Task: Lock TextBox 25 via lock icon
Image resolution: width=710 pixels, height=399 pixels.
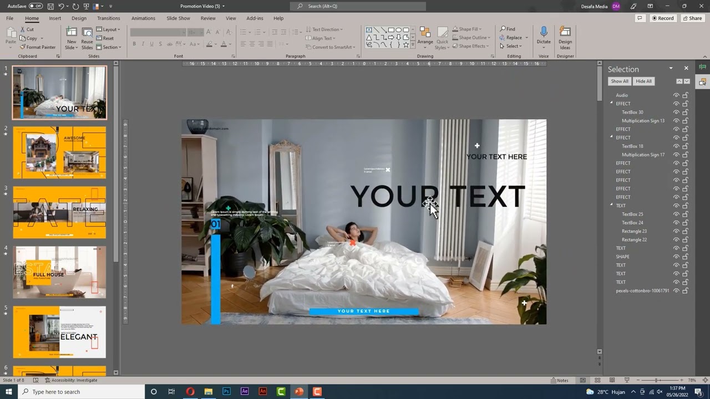Action: pos(686,214)
